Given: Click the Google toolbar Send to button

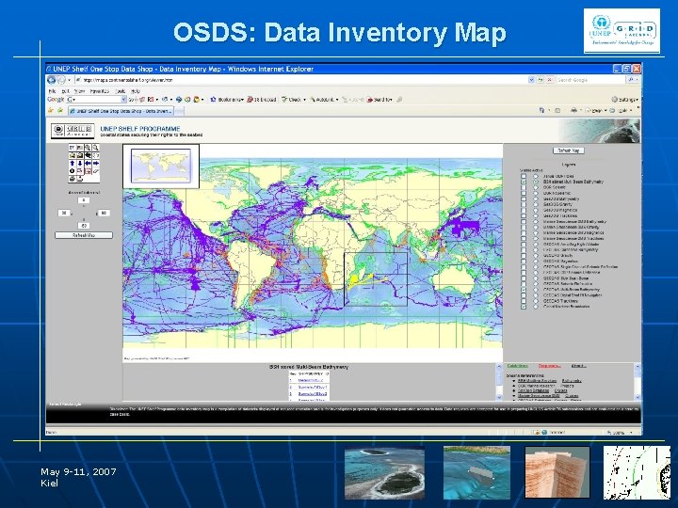Looking at the screenshot, I should click(379, 100).
